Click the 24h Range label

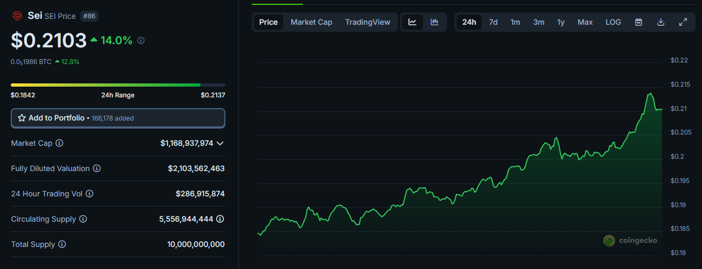tap(118, 95)
